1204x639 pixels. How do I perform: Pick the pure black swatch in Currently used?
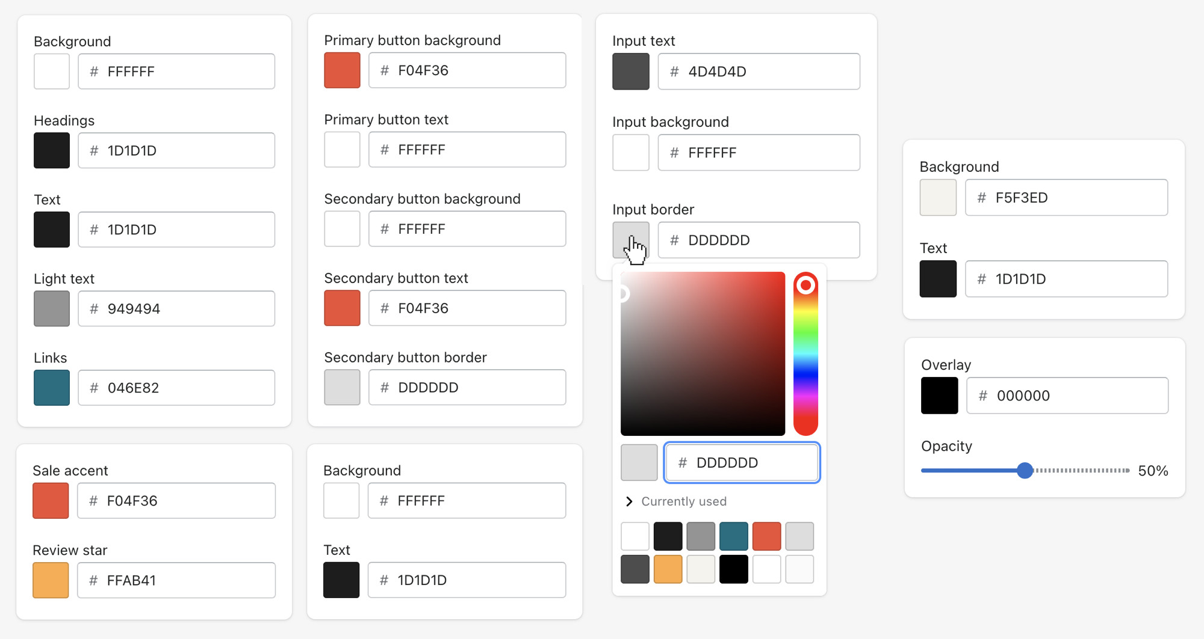coord(734,569)
